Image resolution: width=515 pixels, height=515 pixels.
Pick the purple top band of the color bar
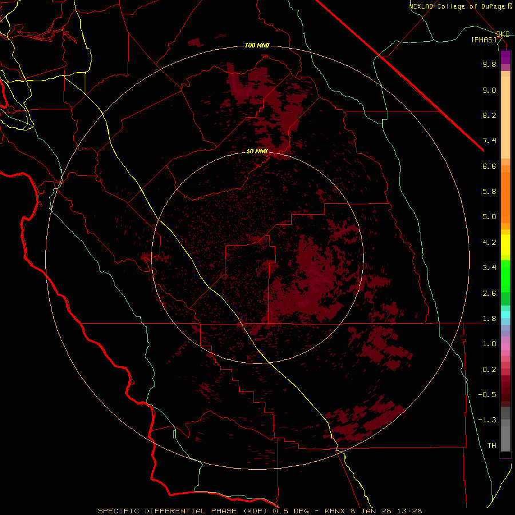coord(505,57)
